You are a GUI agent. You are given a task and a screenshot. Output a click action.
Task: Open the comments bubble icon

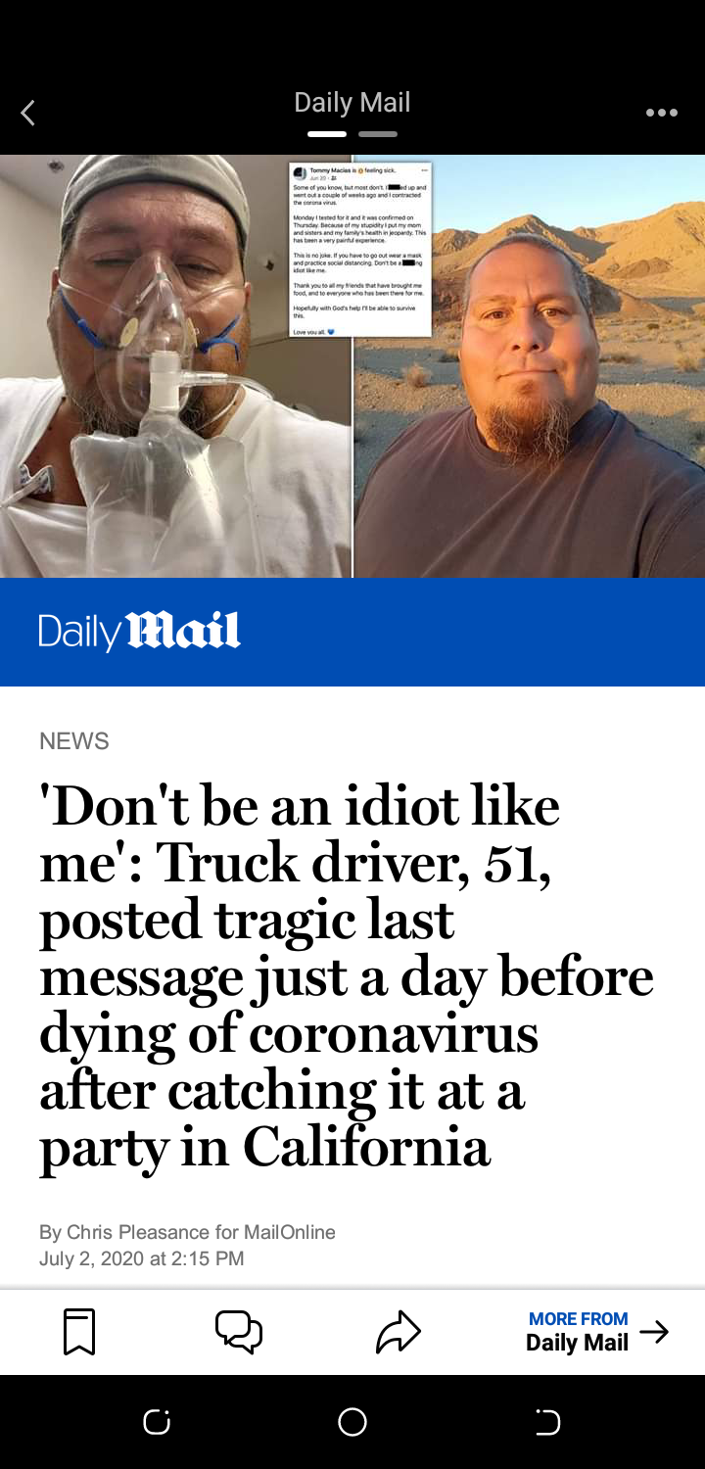point(239,1332)
